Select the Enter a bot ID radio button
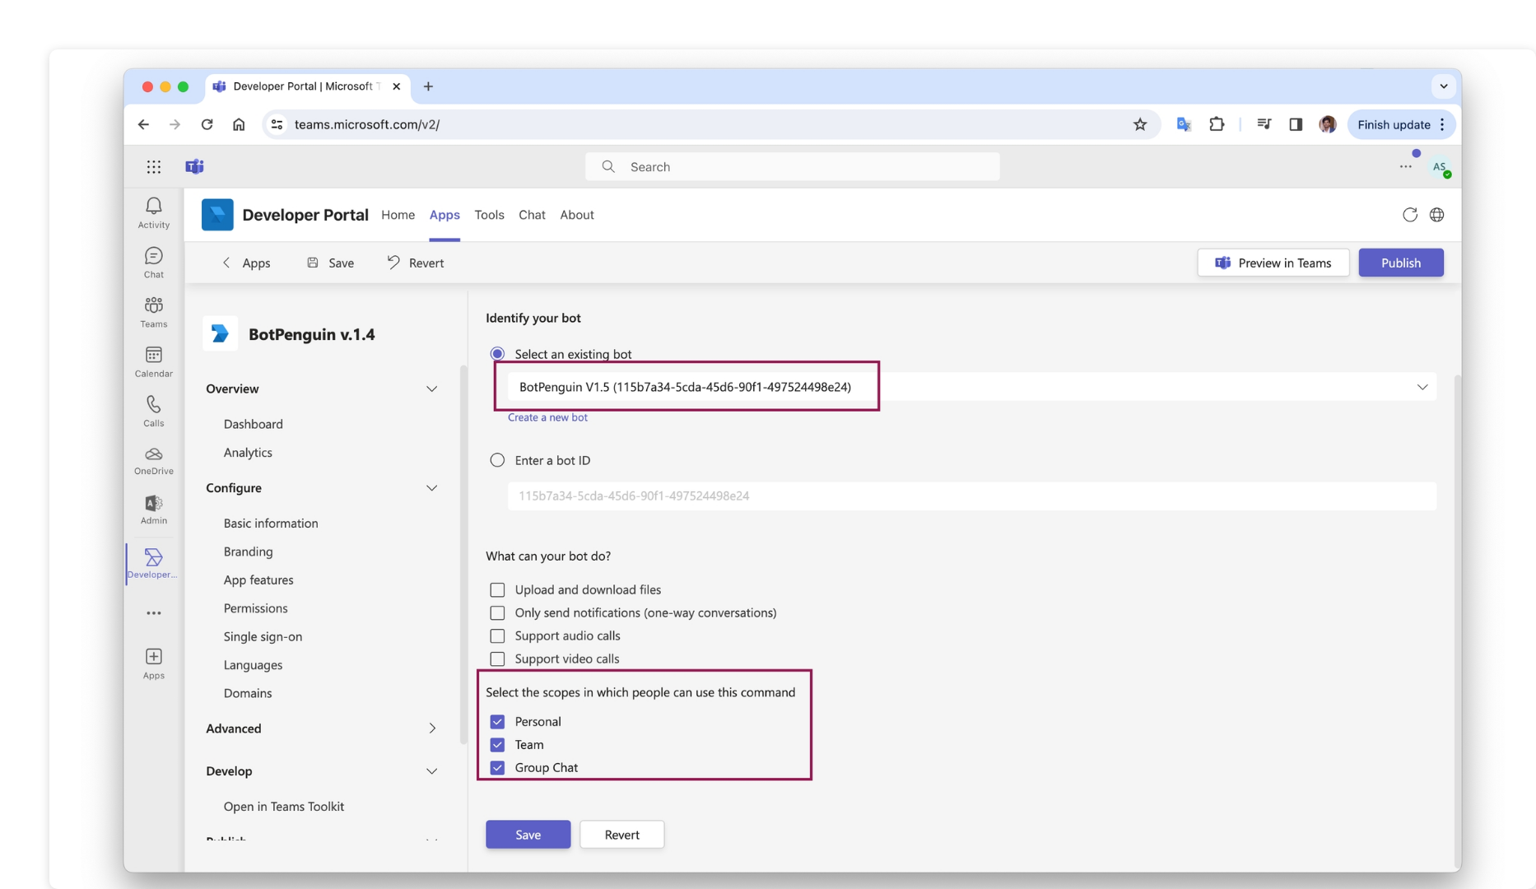The image size is (1536, 889). 497,460
